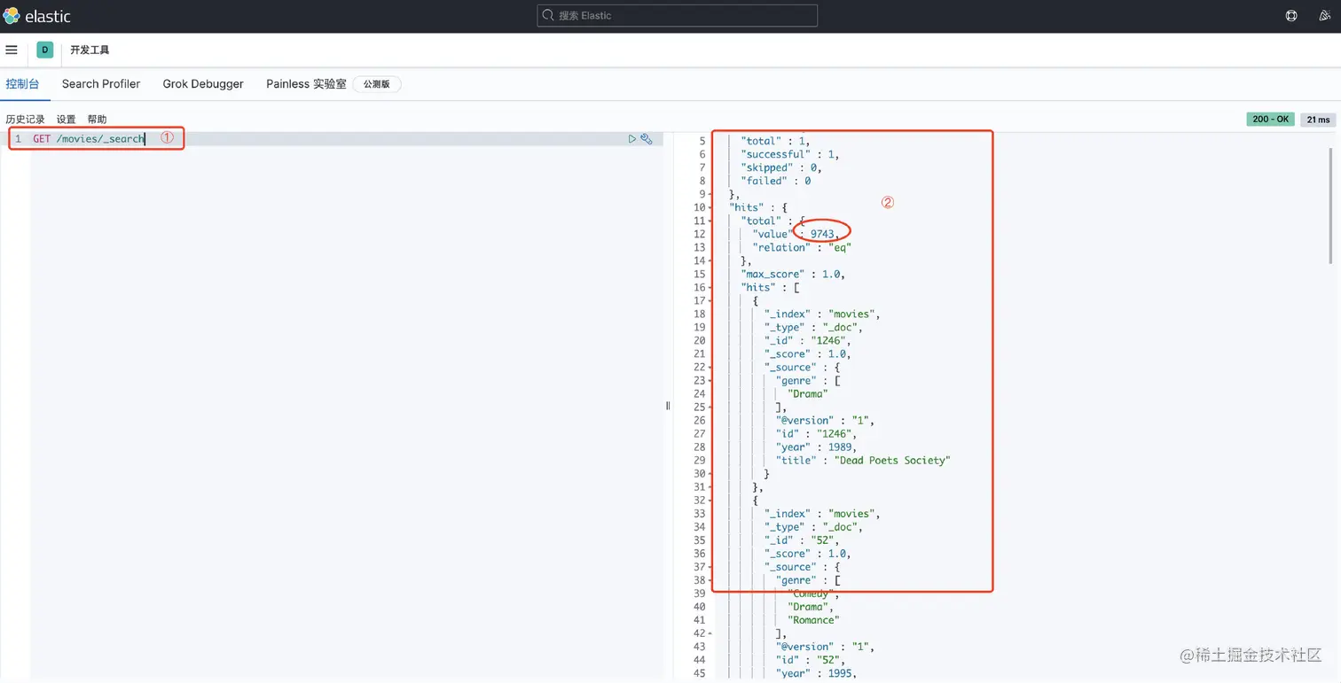This screenshot has width=1341, height=683.
Task: Click the 21 ms timing badge
Action: (1318, 120)
